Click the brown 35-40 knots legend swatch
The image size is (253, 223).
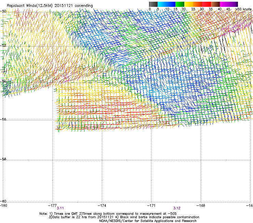pos(215,4)
